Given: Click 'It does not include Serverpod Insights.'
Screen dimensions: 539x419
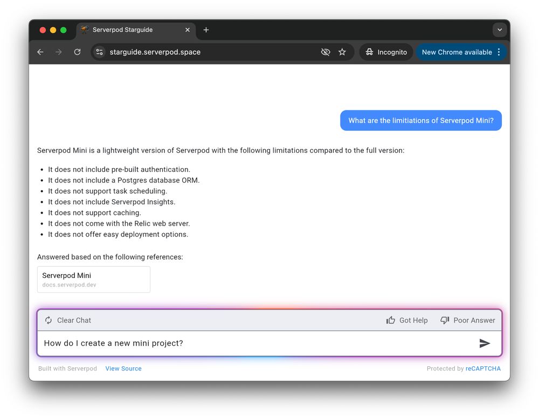Looking at the screenshot, I should point(112,202).
